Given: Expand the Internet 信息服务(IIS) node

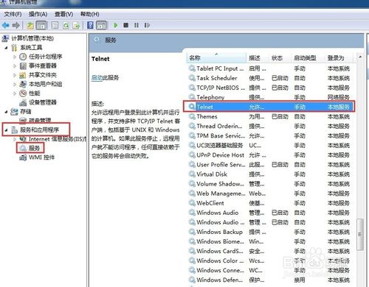Looking at the screenshot, I should point(15,139).
